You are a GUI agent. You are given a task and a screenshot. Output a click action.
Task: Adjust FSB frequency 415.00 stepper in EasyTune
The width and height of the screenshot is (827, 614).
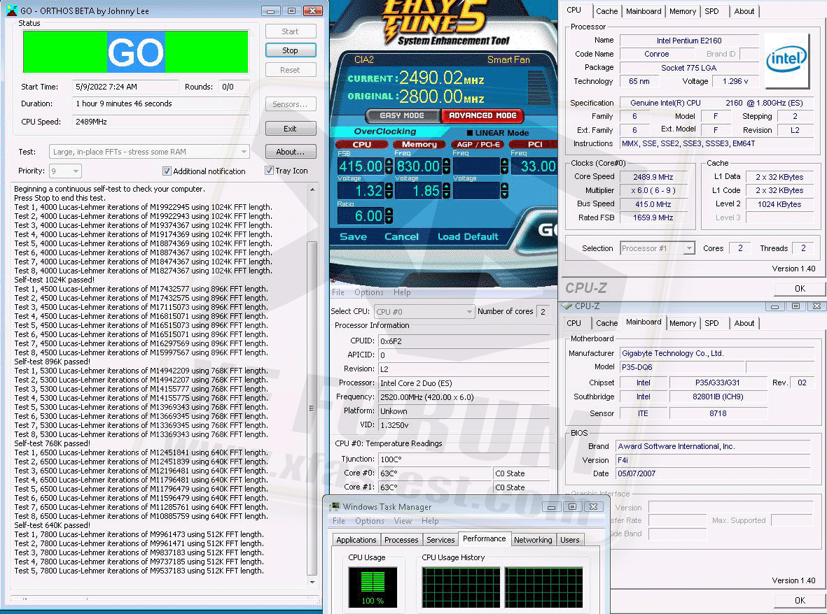389,166
